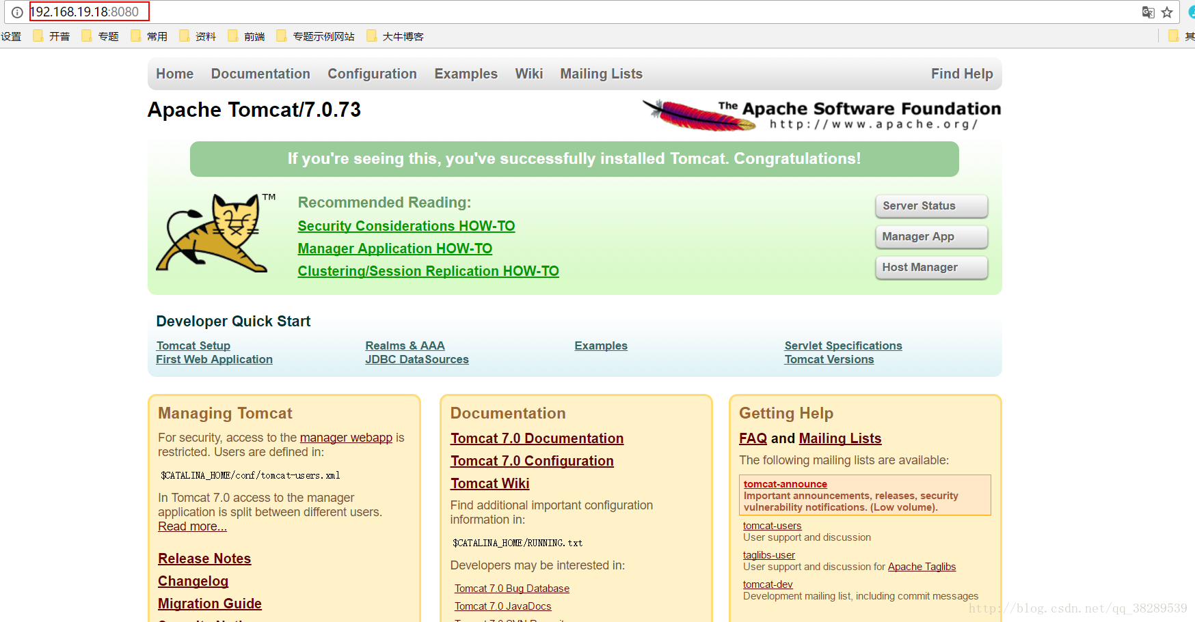Open Examples link under Developer Quick Start
Screen dimensions: 1195x622
click(x=600, y=345)
